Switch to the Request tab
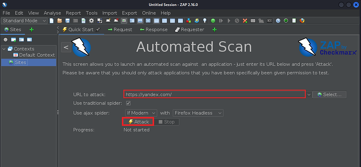This screenshot has height=167, width=361. pos(120,30)
